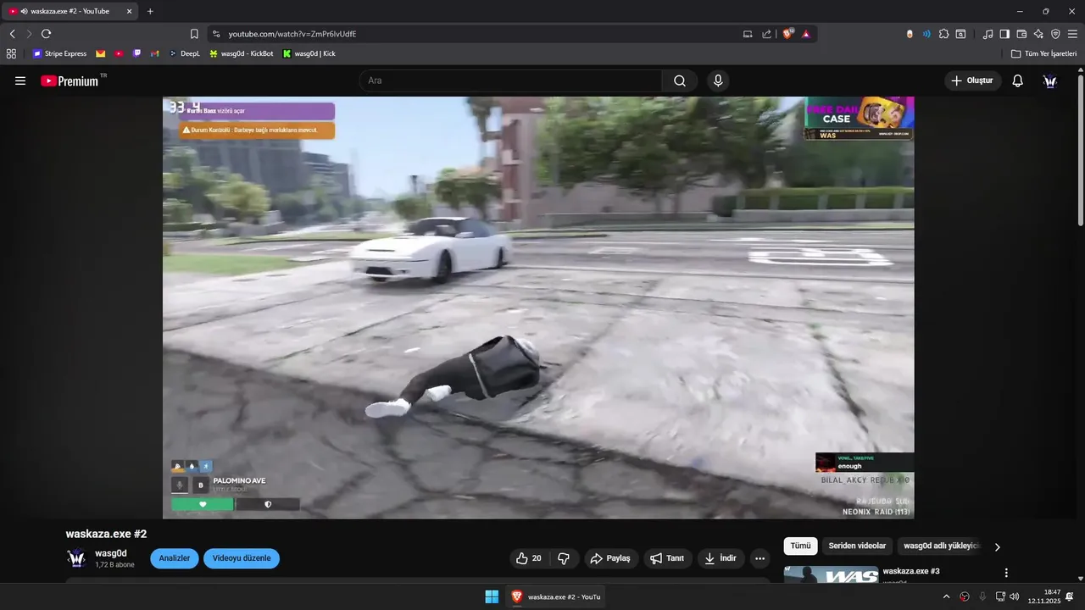This screenshot has height=610, width=1085.
Task: Open wasg0d channel name link
Action: tap(111, 553)
